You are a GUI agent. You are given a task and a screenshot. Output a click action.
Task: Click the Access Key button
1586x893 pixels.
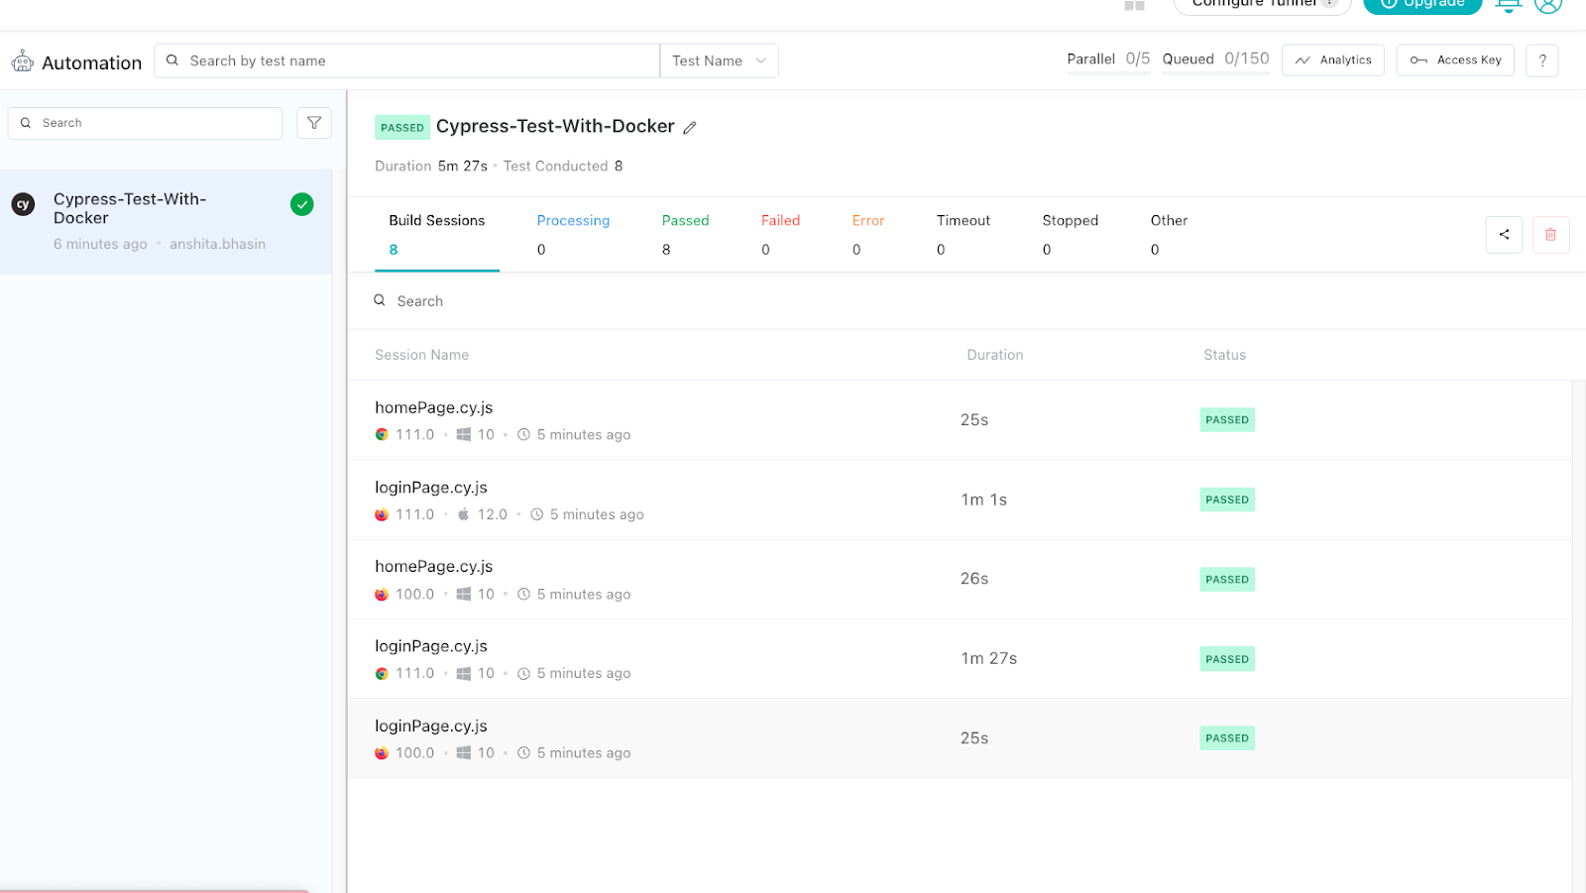pyautogui.click(x=1454, y=59)
